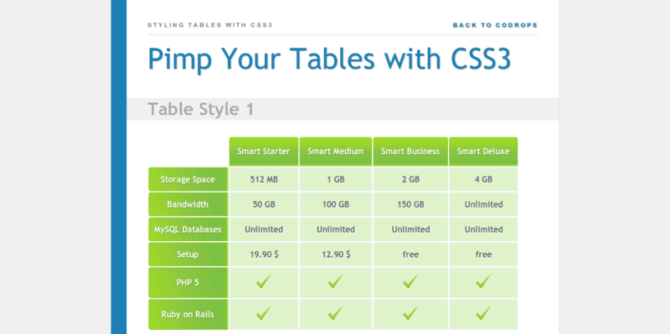Click Ruby on Rails checkmark under Smart Medium
The height and width of the screenshot is (334, 670).
tap(335, 314)
